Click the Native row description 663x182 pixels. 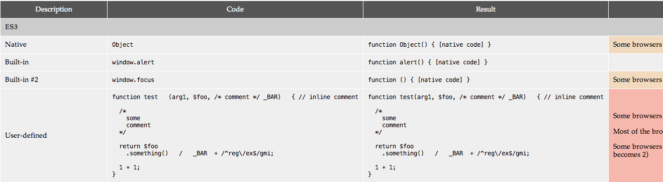pyautogui.click(x=16, y=45)
